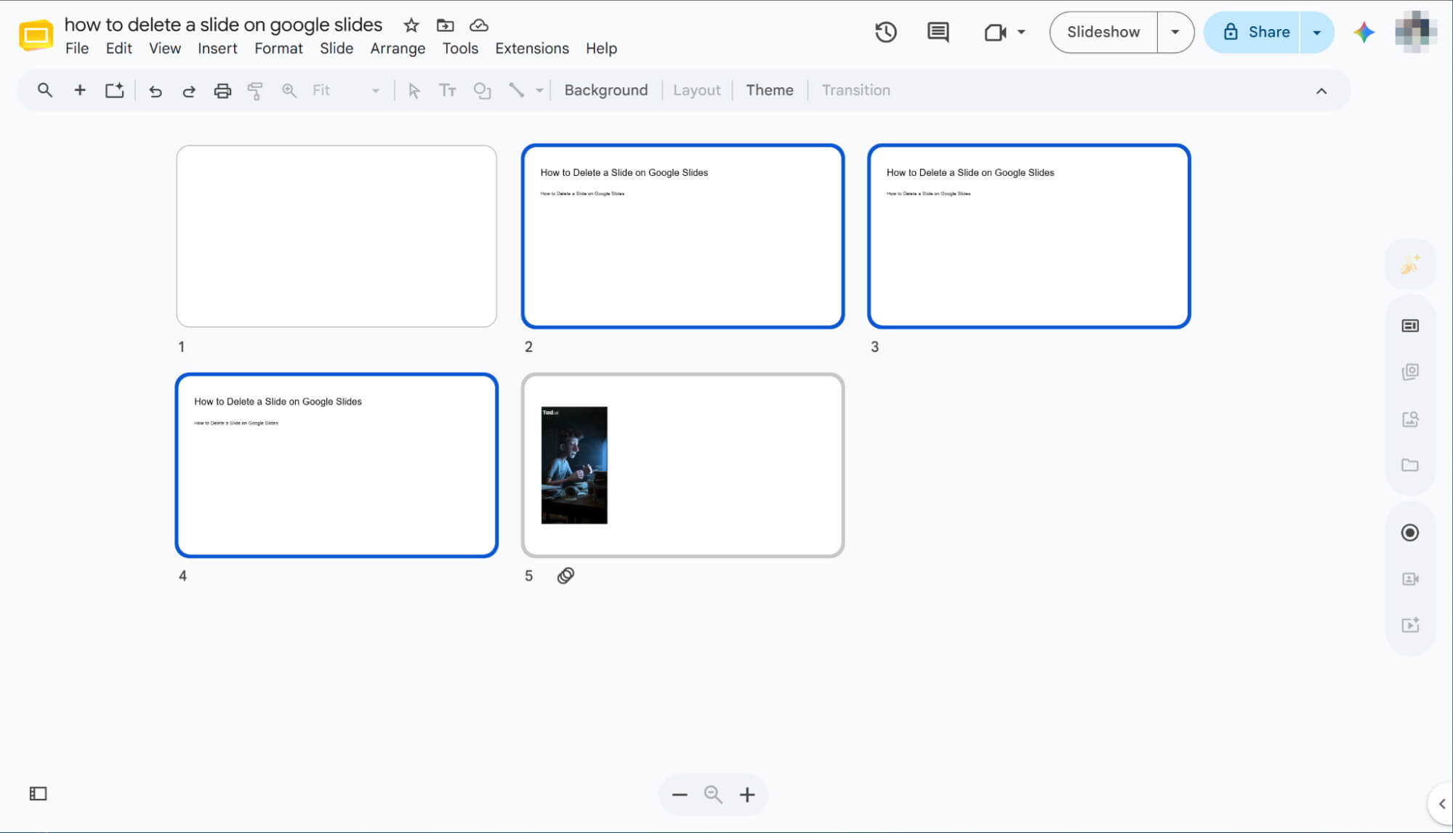Select the text box tool
This screenshot has height=833, width=1453.
click(447, 91)
